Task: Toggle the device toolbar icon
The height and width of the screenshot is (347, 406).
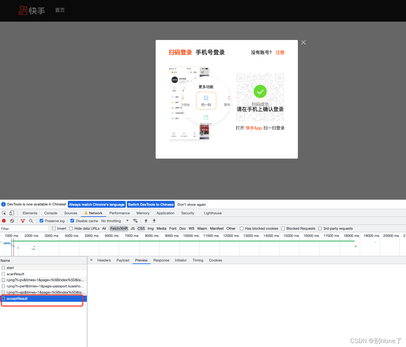Action: coord(11,213)
